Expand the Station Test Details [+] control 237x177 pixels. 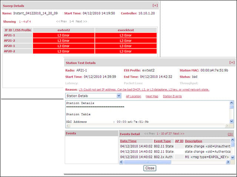pos(232,62)
